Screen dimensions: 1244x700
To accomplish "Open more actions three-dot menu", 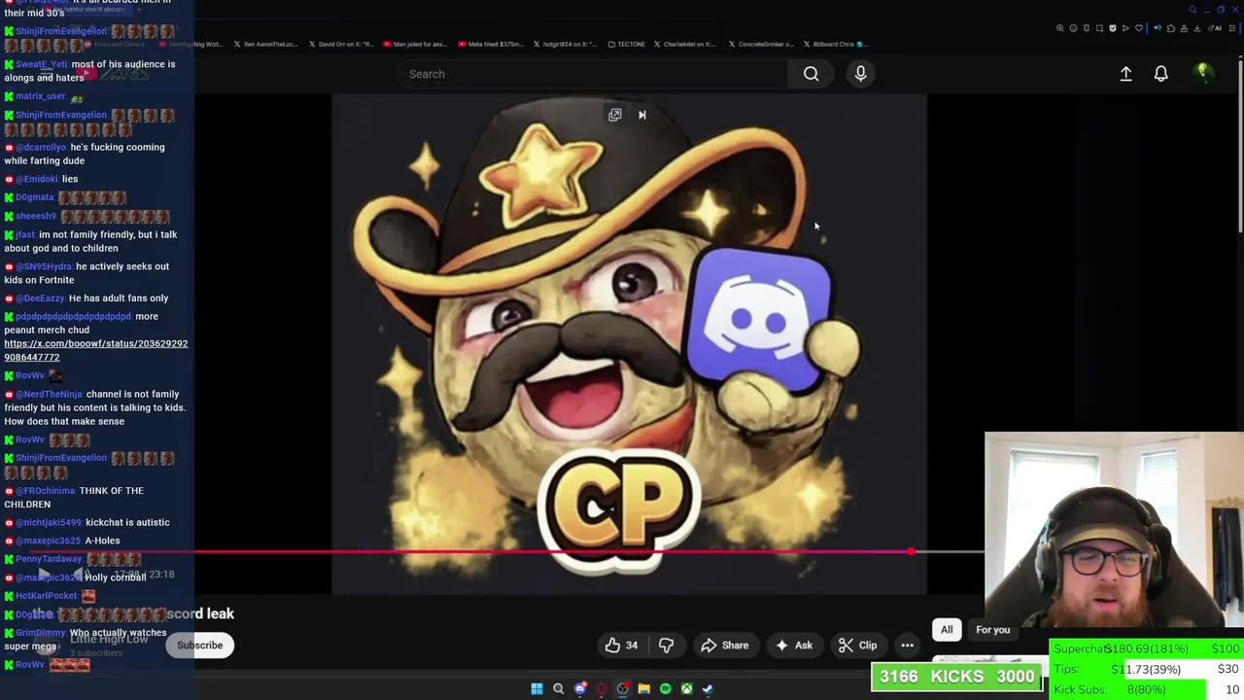I will pos(907,646).
